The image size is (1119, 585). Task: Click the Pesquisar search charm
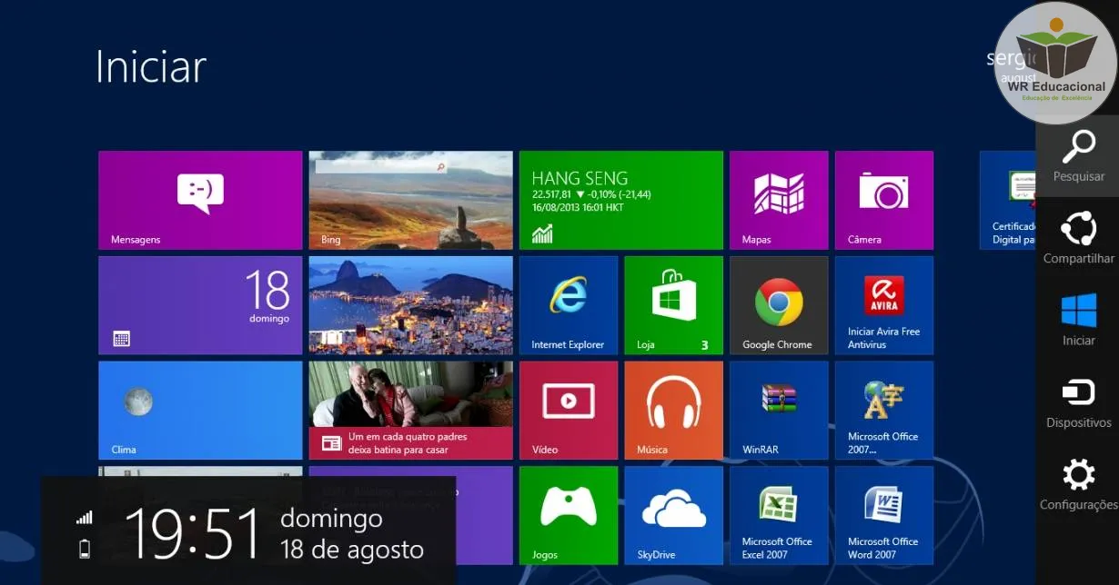pos(1079,155)
